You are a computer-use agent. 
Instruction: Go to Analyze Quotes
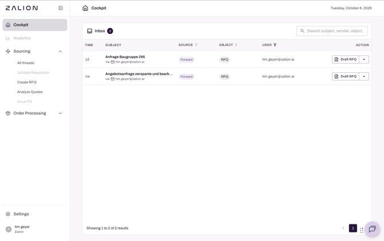(30, 92)
